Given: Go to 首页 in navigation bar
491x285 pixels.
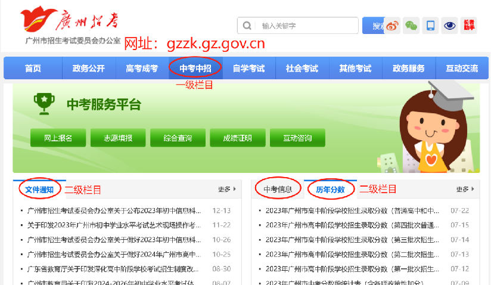Looking at the screenshot, I should point(33,69).
